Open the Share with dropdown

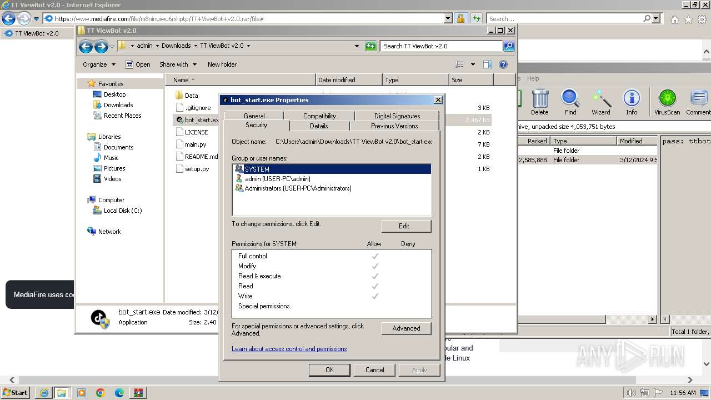[178, 64]
